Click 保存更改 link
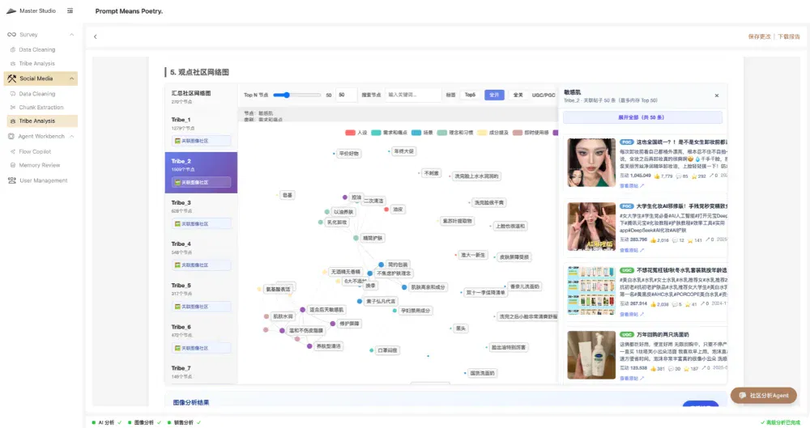 [760, 36]
